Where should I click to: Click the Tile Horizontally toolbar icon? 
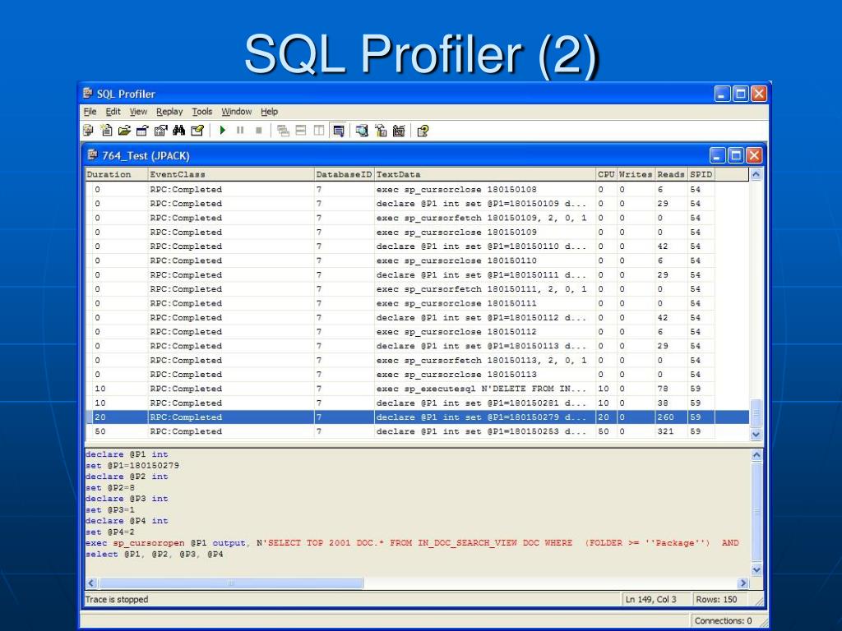coord(301,131)
